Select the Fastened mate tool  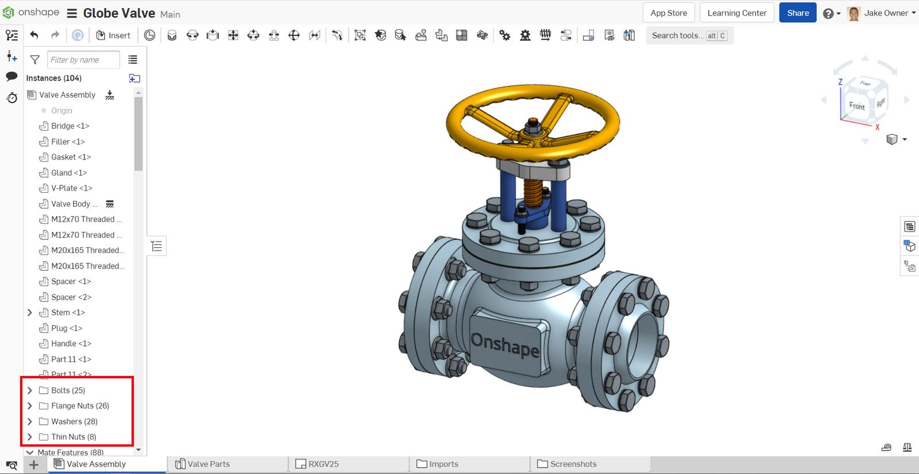click(172, 35)
